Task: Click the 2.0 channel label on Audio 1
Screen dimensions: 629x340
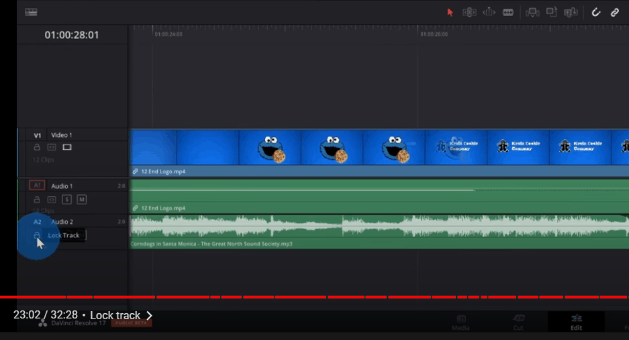Action: click(x=122, y=186)
